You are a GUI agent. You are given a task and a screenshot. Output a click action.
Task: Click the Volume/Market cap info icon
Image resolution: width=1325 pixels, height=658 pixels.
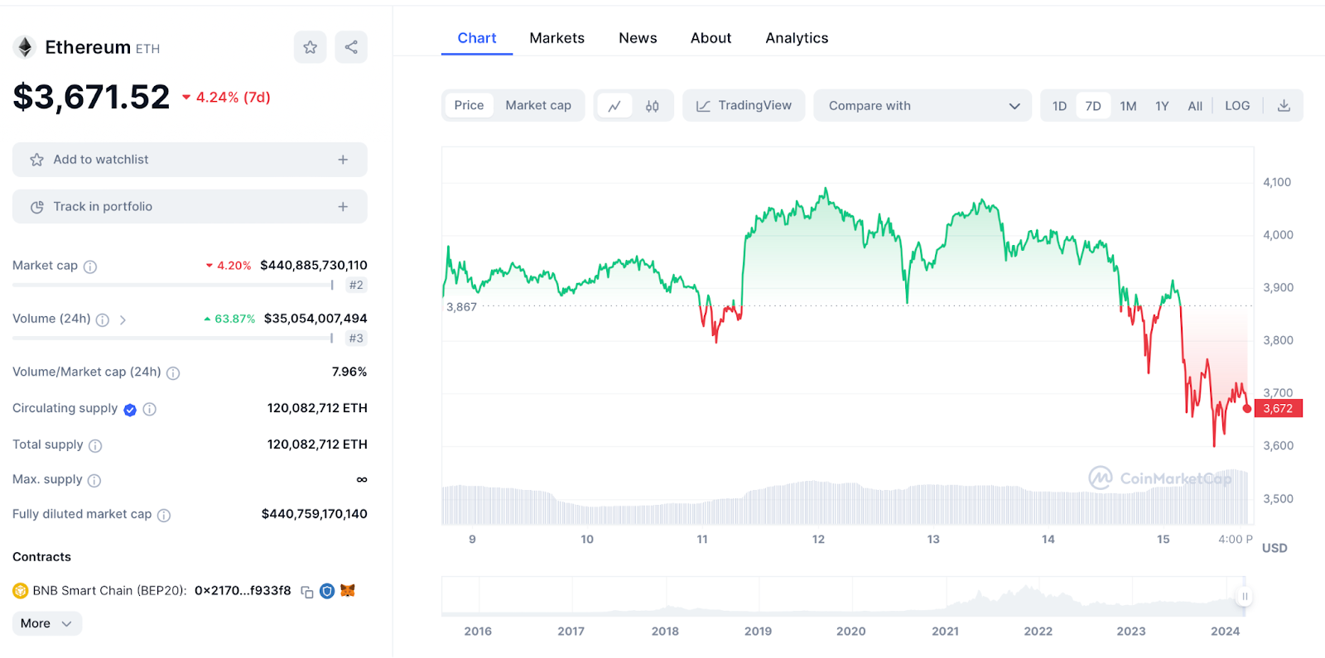pos(173,373)
